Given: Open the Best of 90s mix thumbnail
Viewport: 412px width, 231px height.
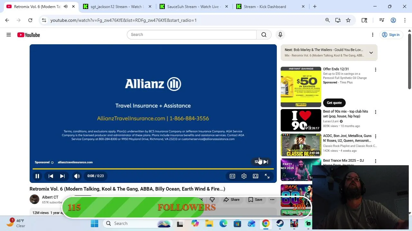Looking at the screenshot, I should (x=301, y=120).
